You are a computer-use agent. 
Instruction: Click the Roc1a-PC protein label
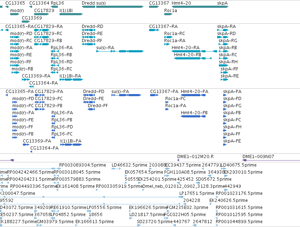pyautogui.click(x=176, y=98)
